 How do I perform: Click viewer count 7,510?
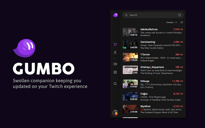(x=176, y=29)
